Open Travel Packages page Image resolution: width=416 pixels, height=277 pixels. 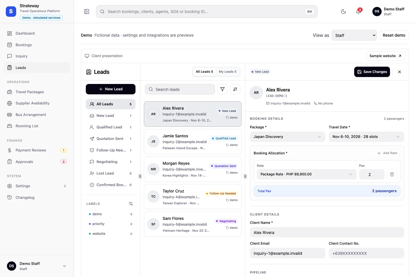pyautogui.click(x=37, y=92)
